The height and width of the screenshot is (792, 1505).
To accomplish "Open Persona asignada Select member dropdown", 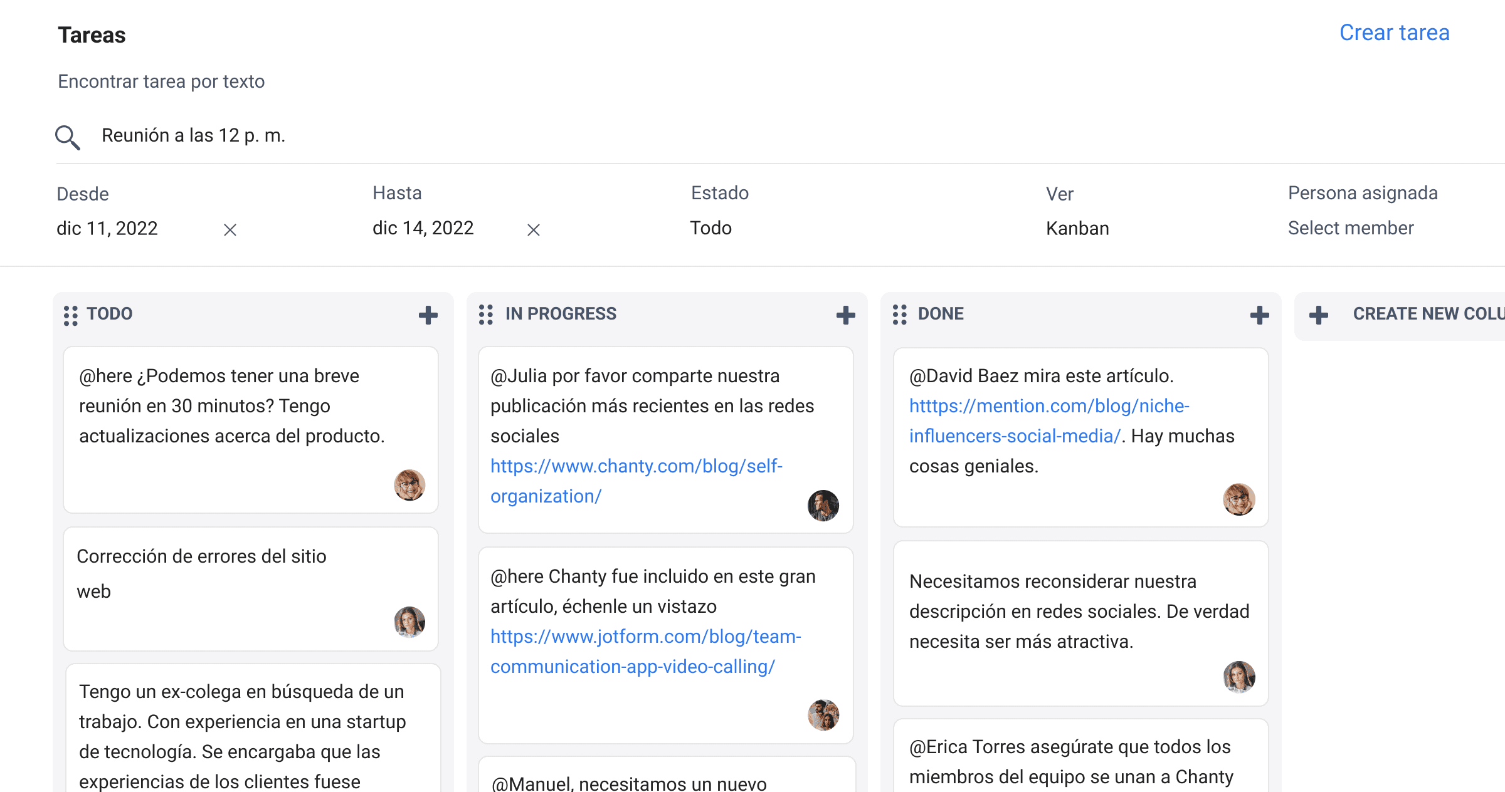I will click(1350, 228).
